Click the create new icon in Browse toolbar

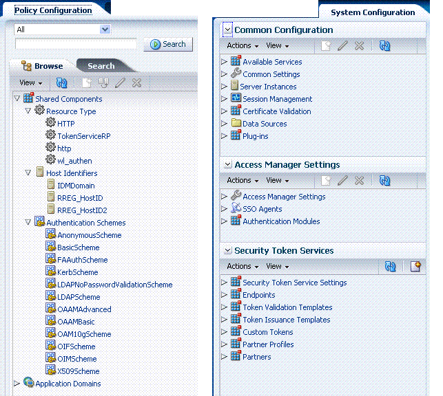(87, 82)
